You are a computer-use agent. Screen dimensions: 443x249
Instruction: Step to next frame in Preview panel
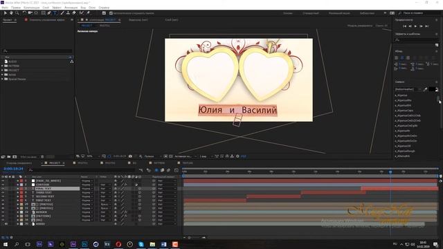point(421,26)
